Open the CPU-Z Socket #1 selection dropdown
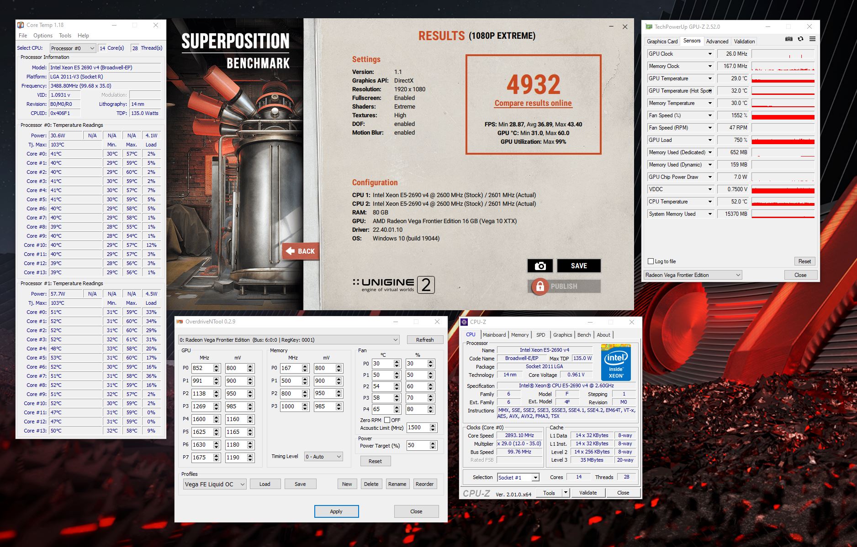 point(518,477)
